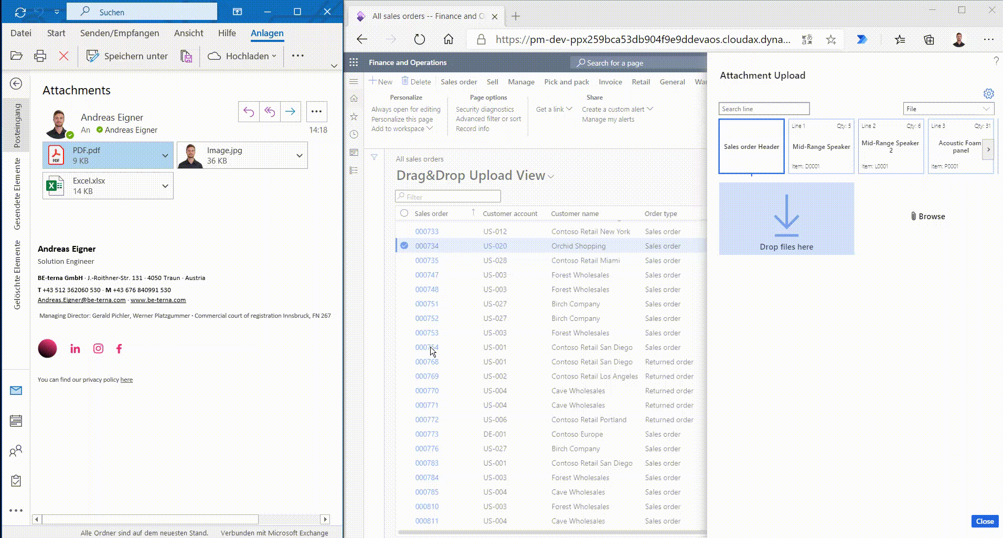This screenshot has height=538, width=1003.
Task: Click the Browse button with paperclip
Action: tap(928, 216)
